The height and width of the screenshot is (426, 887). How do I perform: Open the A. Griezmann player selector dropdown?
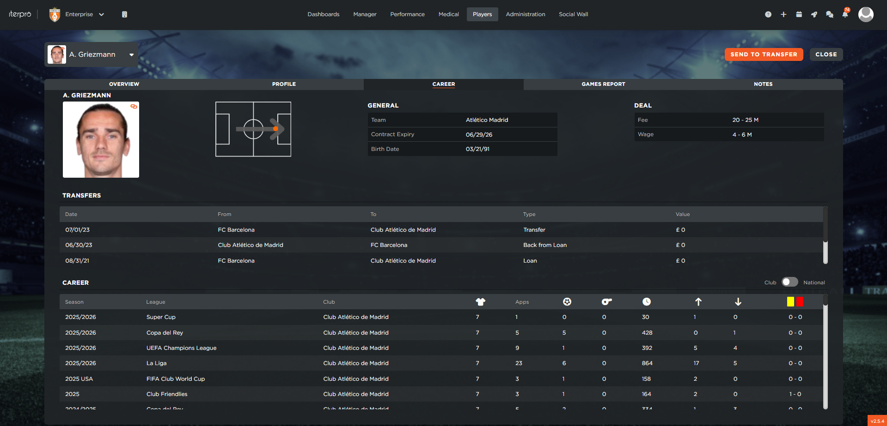131,54
